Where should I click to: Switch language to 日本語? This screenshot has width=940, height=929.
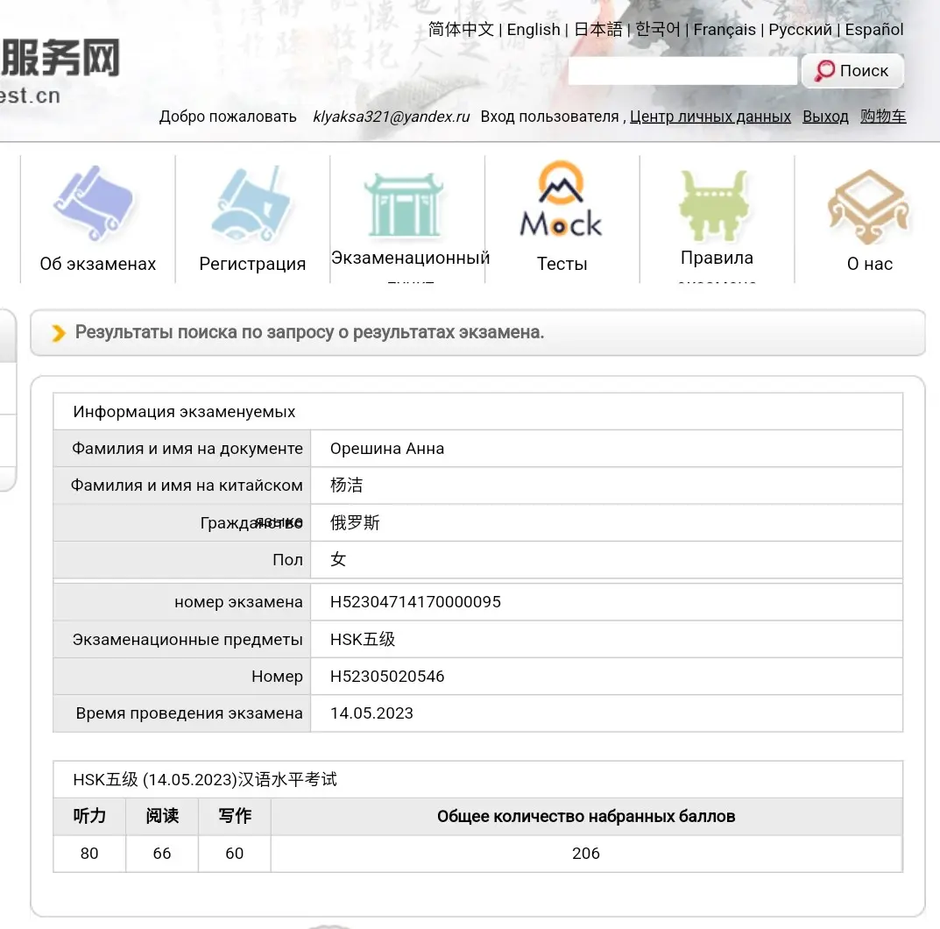[x=597, y=30]
